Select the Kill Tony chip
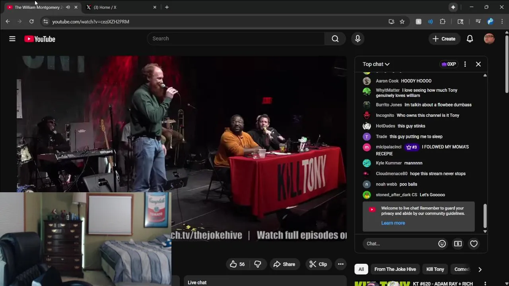This screenshot has width=509, height=286. [435, 269]
